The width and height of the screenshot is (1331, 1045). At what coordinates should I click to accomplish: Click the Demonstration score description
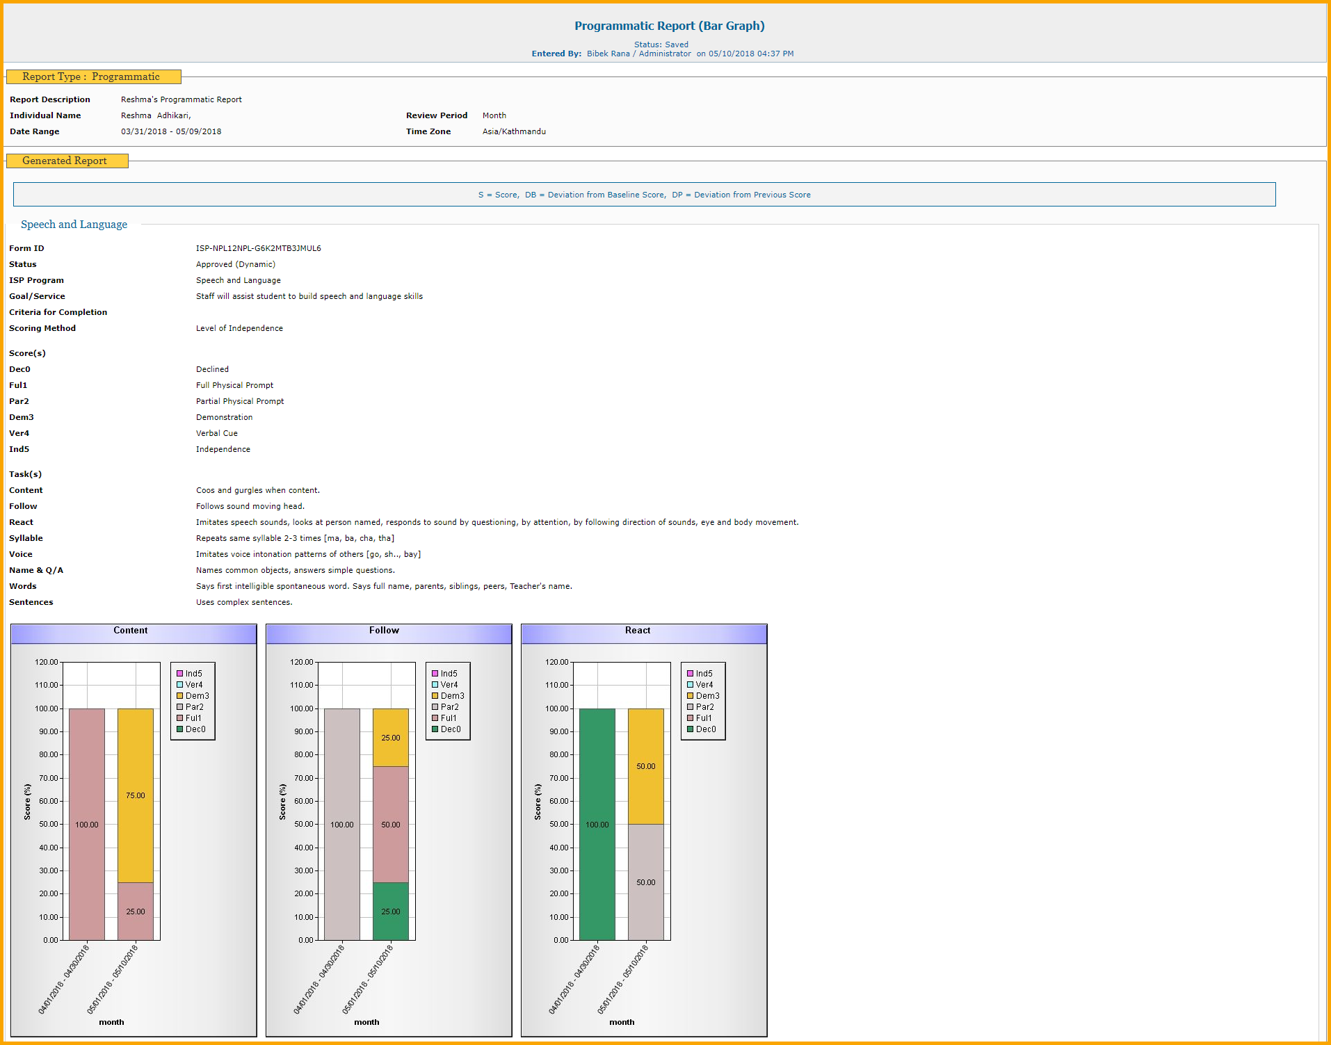point(224,417)
